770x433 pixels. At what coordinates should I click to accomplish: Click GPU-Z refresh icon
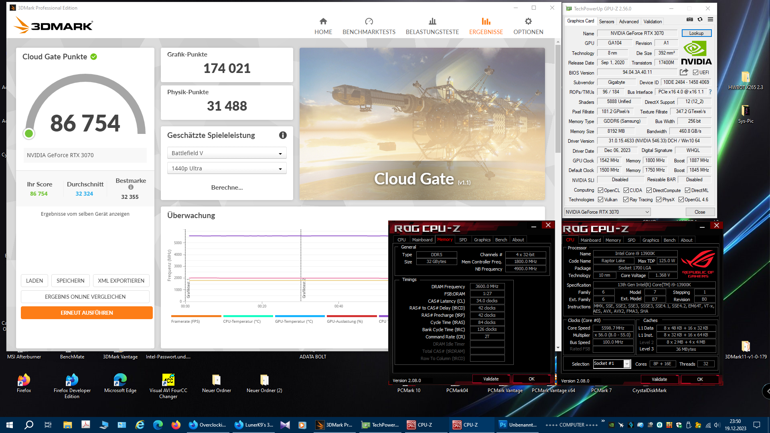click(x=700, y=19)
